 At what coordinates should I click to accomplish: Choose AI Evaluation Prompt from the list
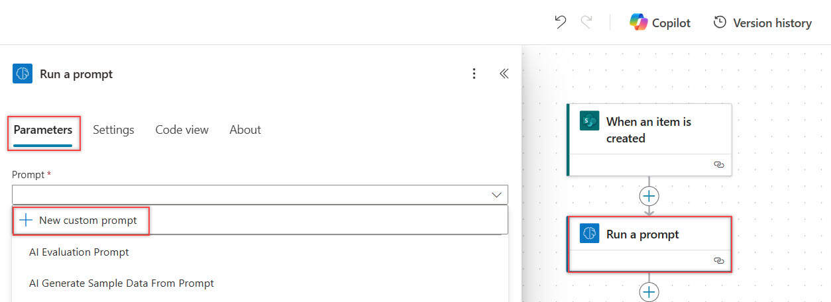coord(79,252)
